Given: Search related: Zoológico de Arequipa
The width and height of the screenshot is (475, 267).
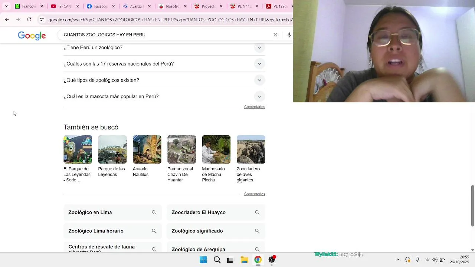Looking at the screenshot, I should 216,247.
